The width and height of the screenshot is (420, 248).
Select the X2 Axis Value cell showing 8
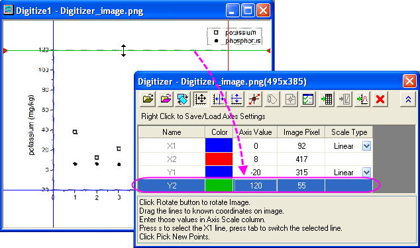point(256,159)
